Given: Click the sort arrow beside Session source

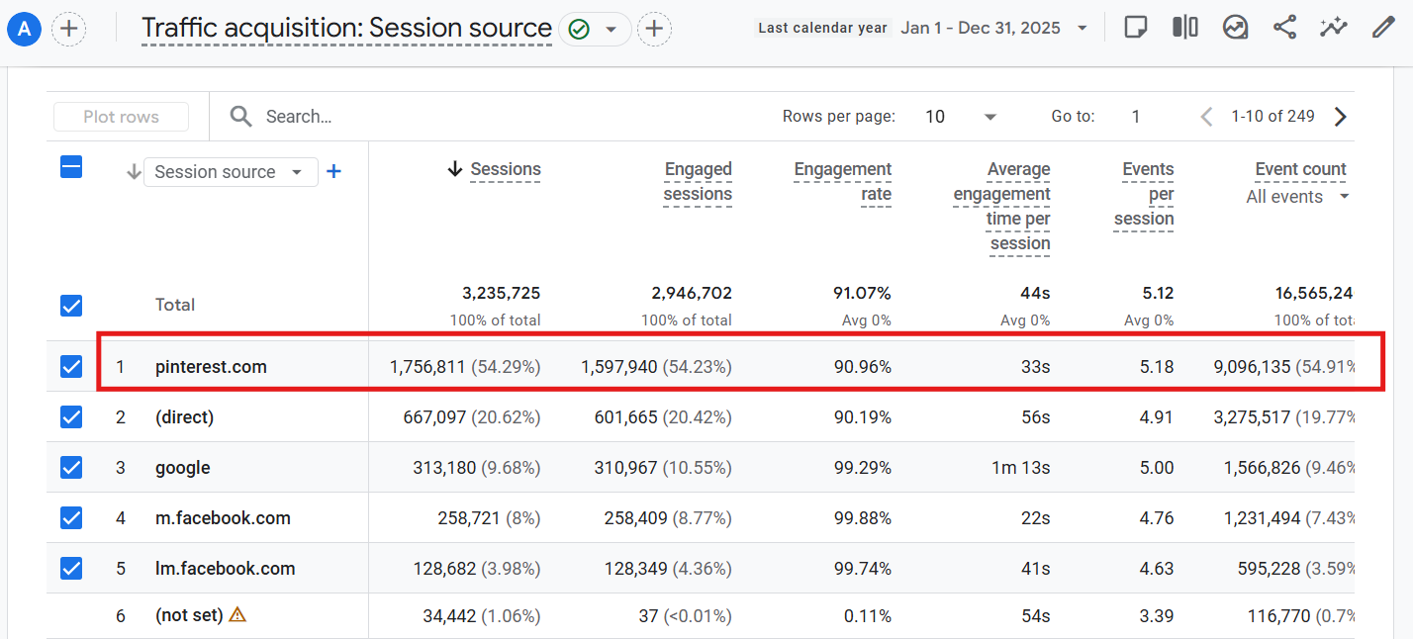Looking at the screenshot, I should click(134, 172).
